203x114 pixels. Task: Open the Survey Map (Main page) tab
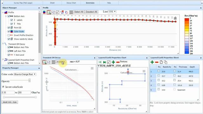[23, 3]
